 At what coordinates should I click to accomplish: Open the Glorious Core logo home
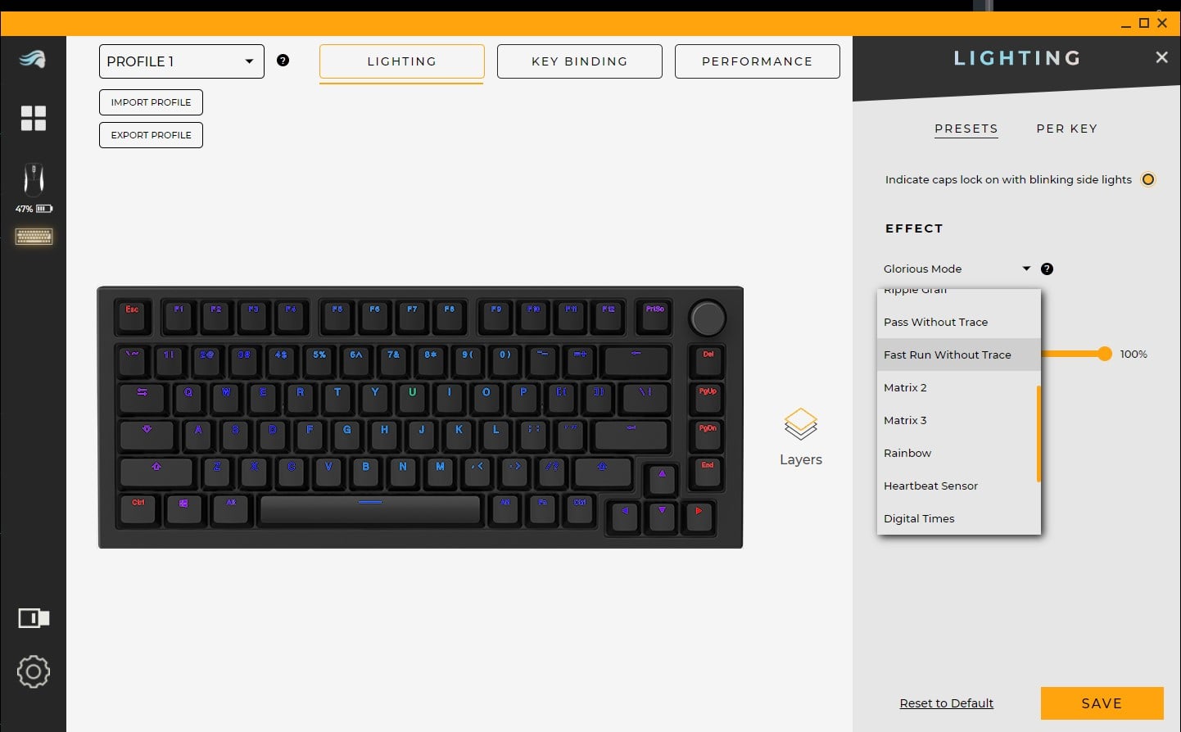pos(33,59)
